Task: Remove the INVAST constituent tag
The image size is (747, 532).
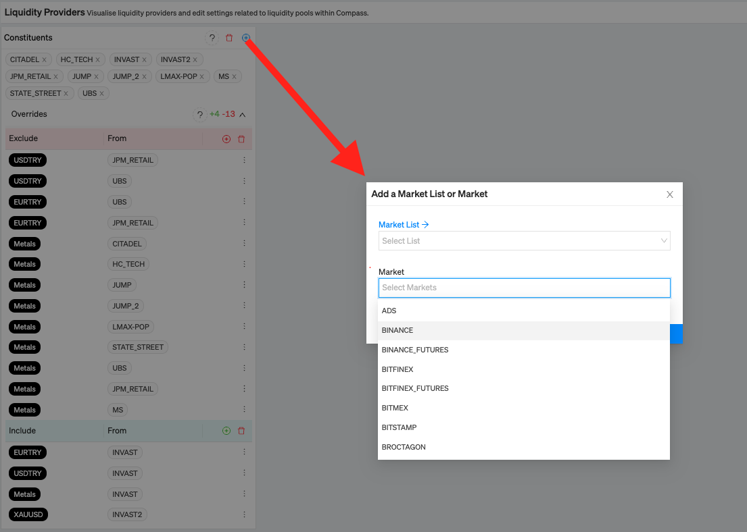Action: [145, 60]
